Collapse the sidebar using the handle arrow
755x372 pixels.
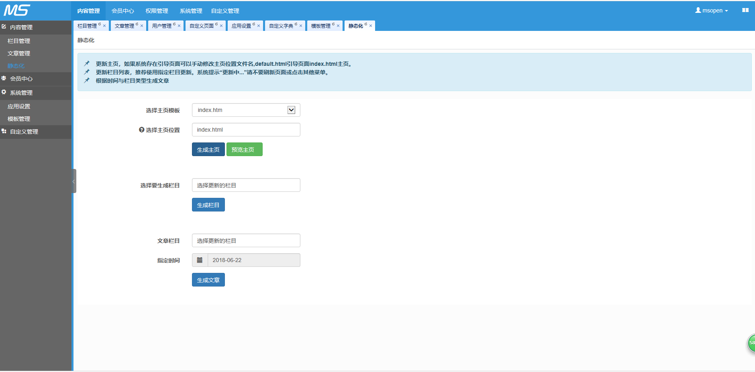[x=74, y=181]
